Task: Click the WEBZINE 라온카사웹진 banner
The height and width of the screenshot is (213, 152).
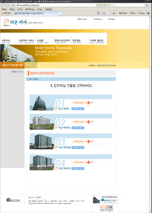Action: [105, 208]
